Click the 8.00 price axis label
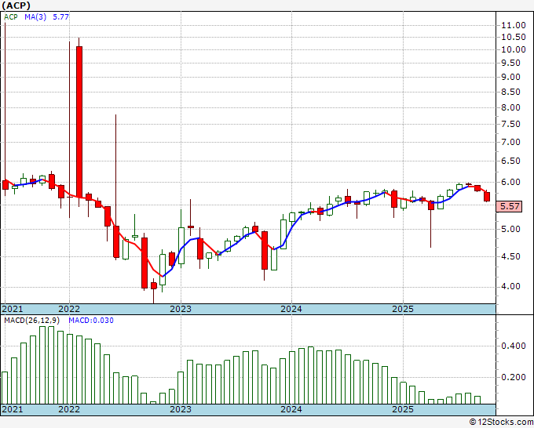This screenshot has width=534, height=428. tap(510, 107)
